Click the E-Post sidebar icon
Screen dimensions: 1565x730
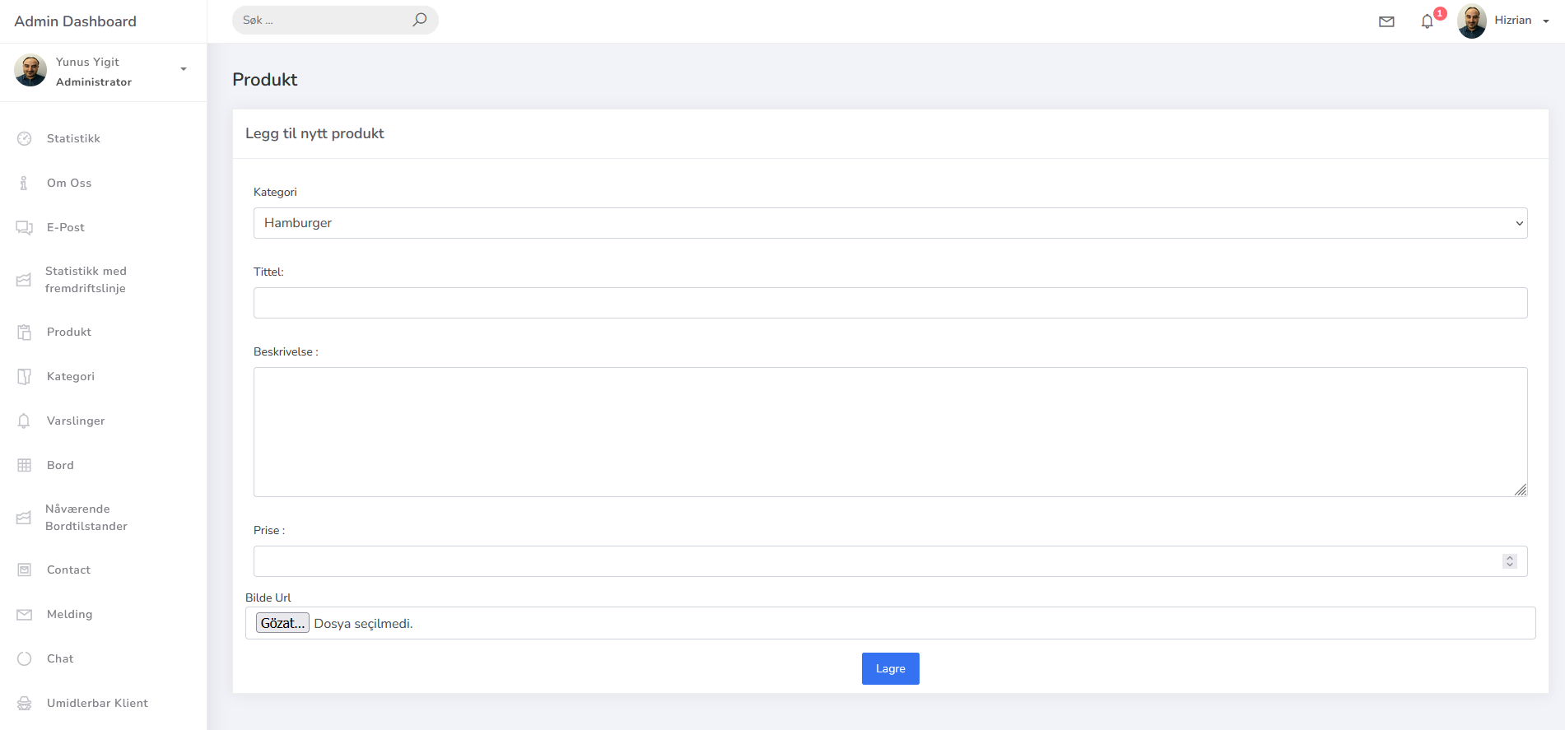click(25, 227)
